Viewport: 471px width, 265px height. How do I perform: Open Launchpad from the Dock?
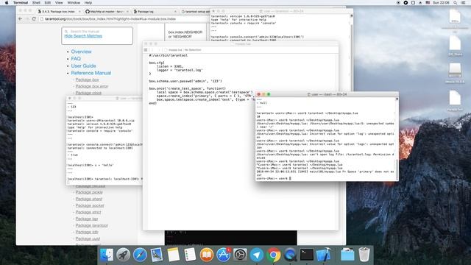(123, 255)
